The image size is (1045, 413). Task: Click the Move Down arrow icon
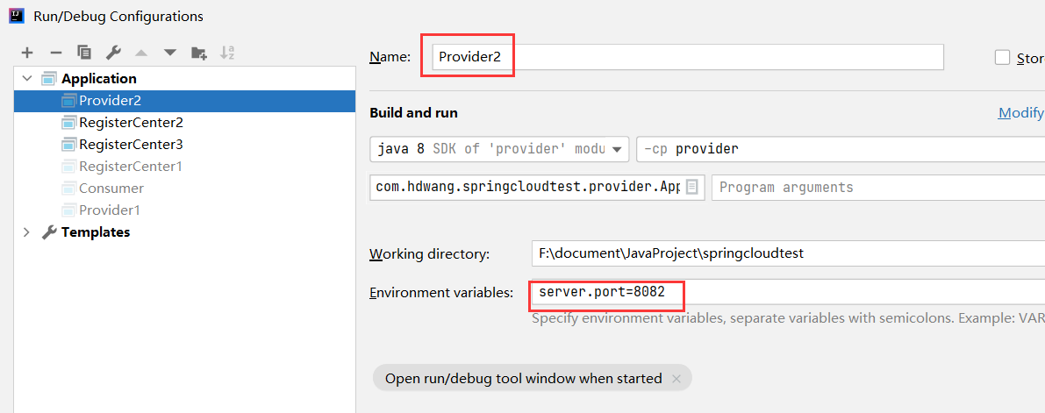tap(169, 53)
